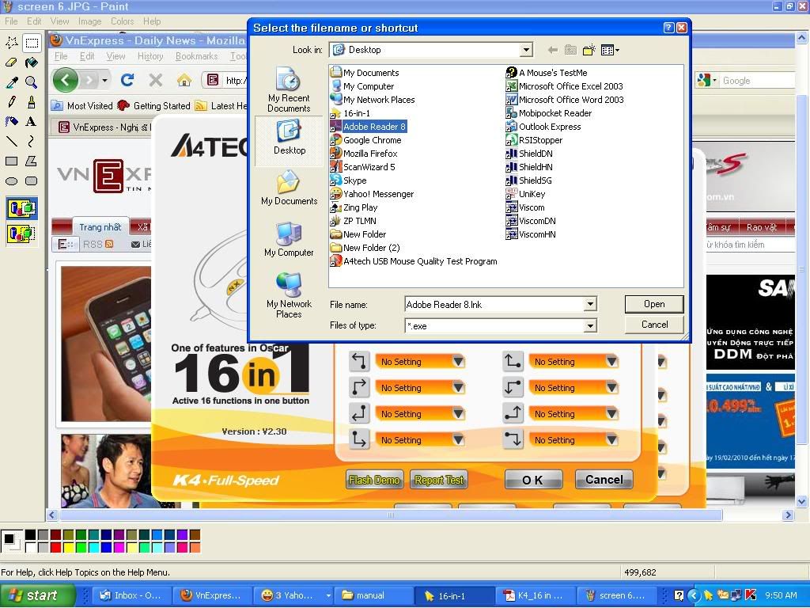Select the Text tool in Paint
810x608 pixels.
32,121
